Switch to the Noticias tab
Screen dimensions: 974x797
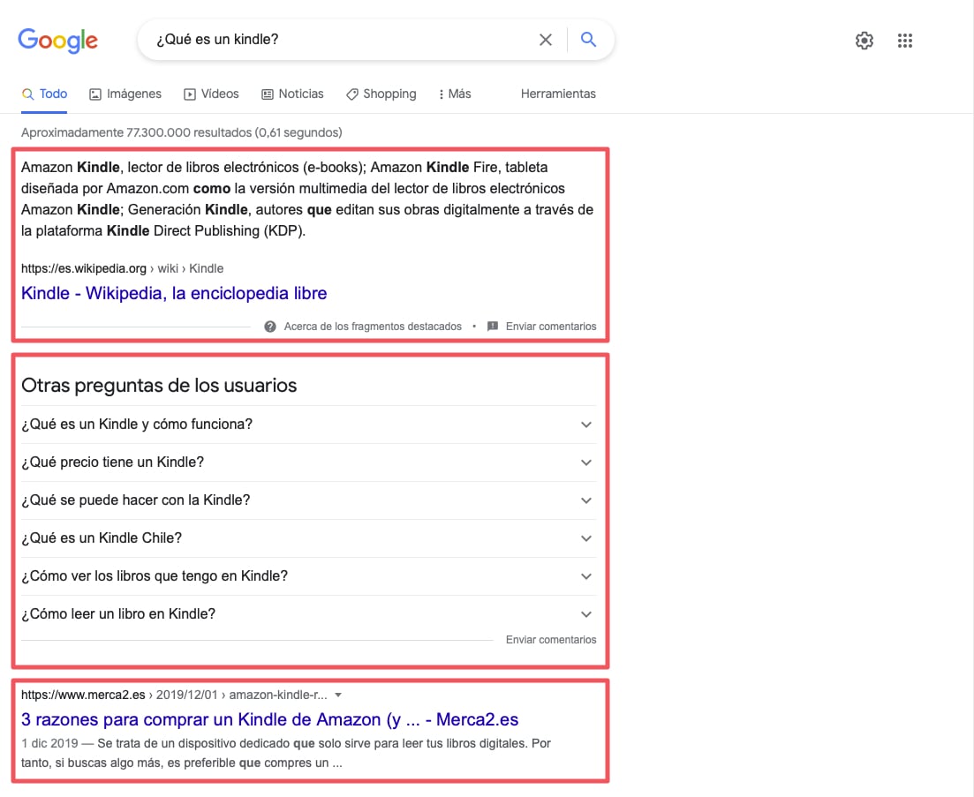[x=292, y=94]
